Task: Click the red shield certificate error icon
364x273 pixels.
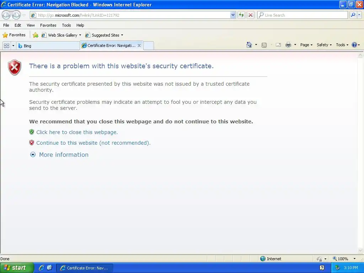Action: coord(14,67)
